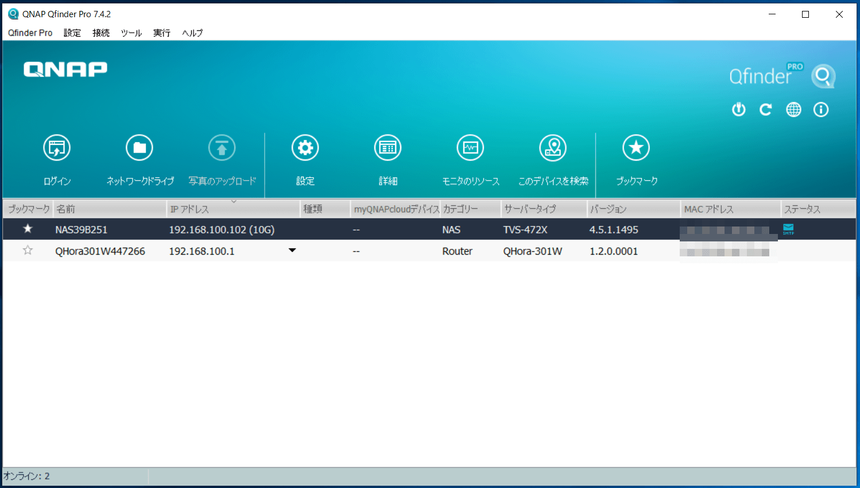860x488 pixels.
Task: Close the Qfinder Pro window
Action: pyautogui.click(x=839, y=14)
